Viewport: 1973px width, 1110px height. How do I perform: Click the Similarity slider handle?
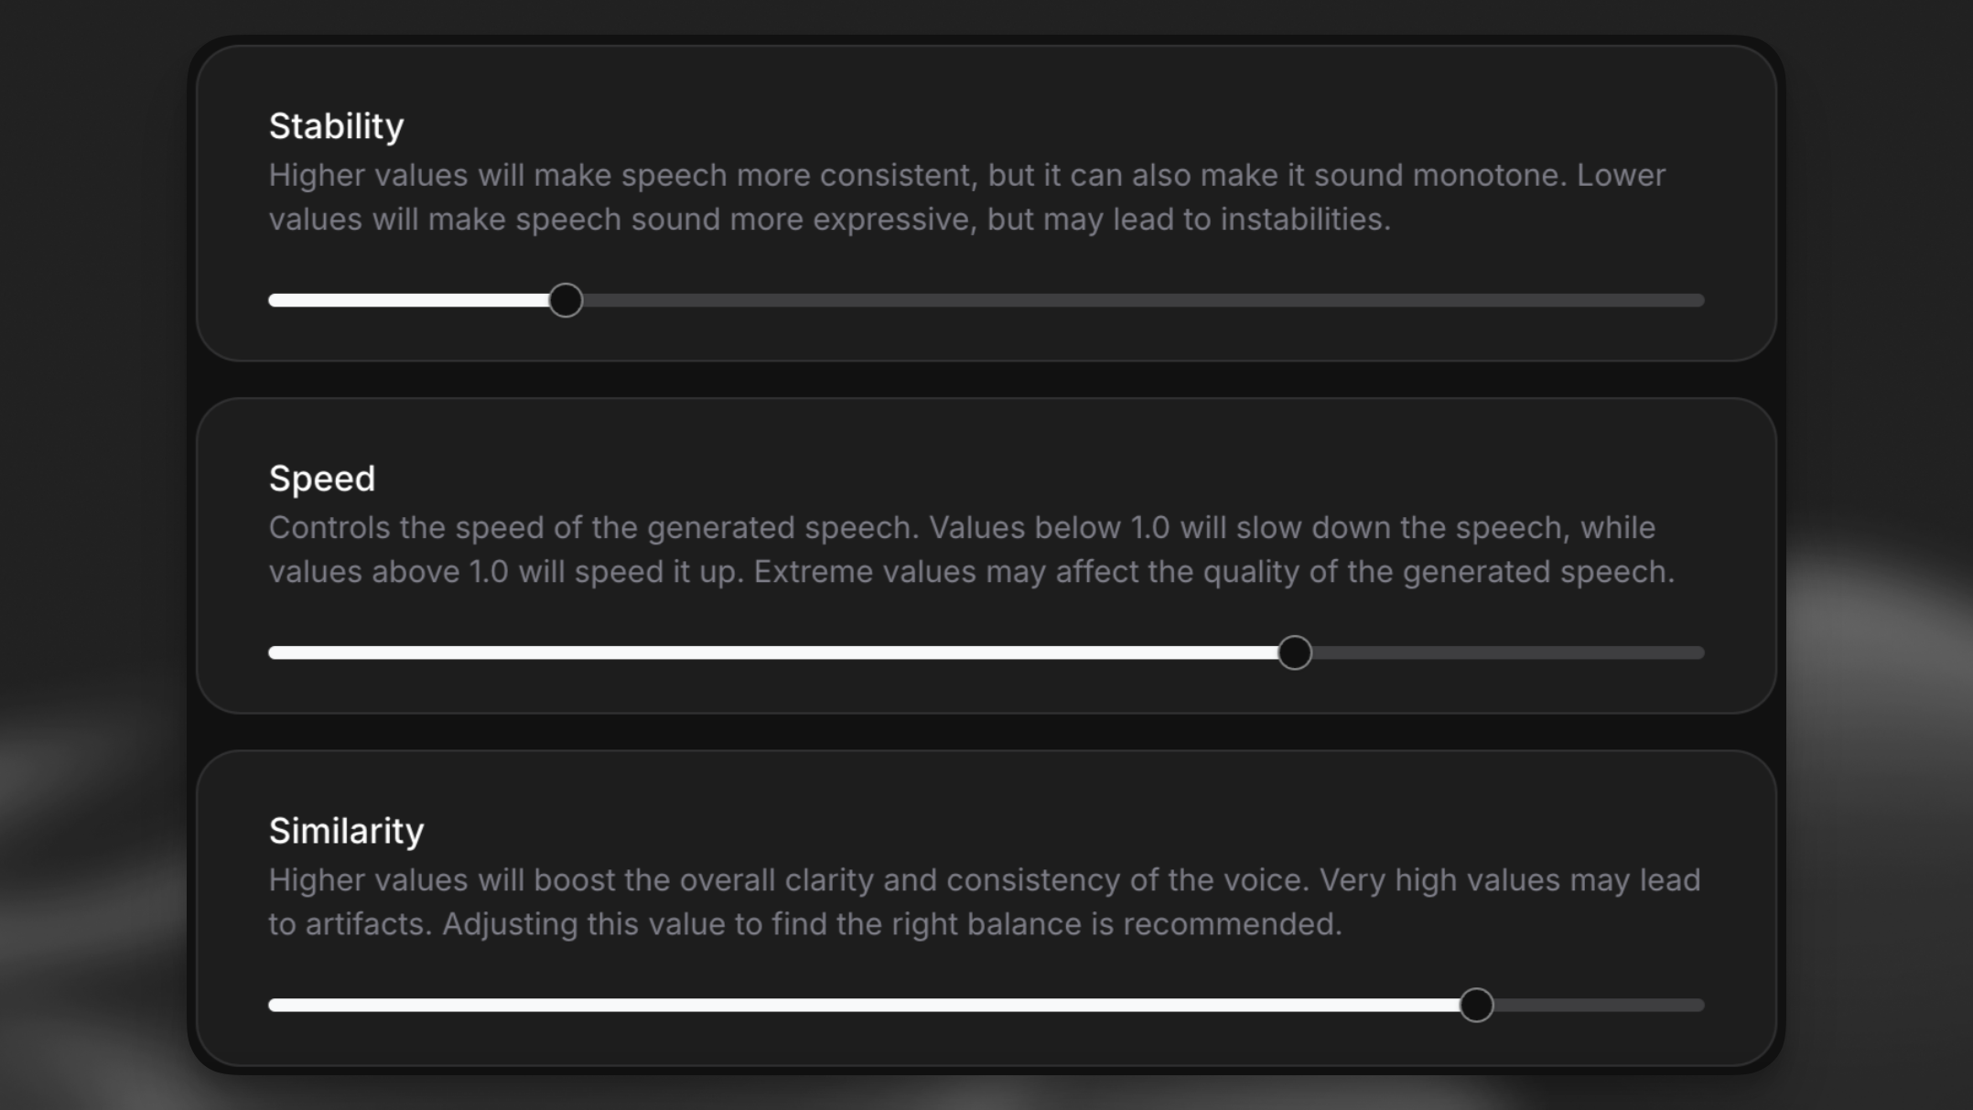point(1477,1005)
